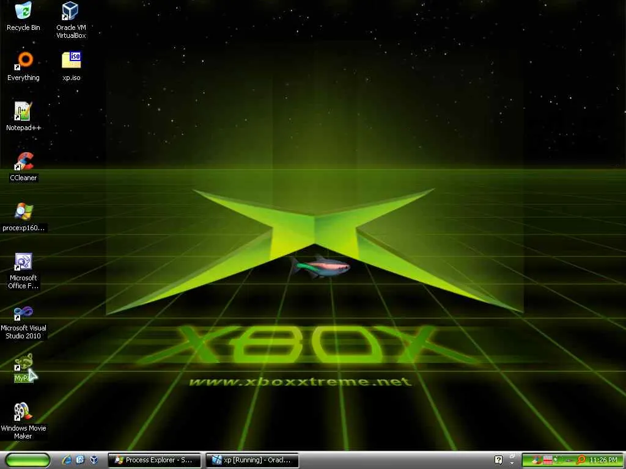Click the green Start button
626x469 pixels.
click(x=27, y=460)
